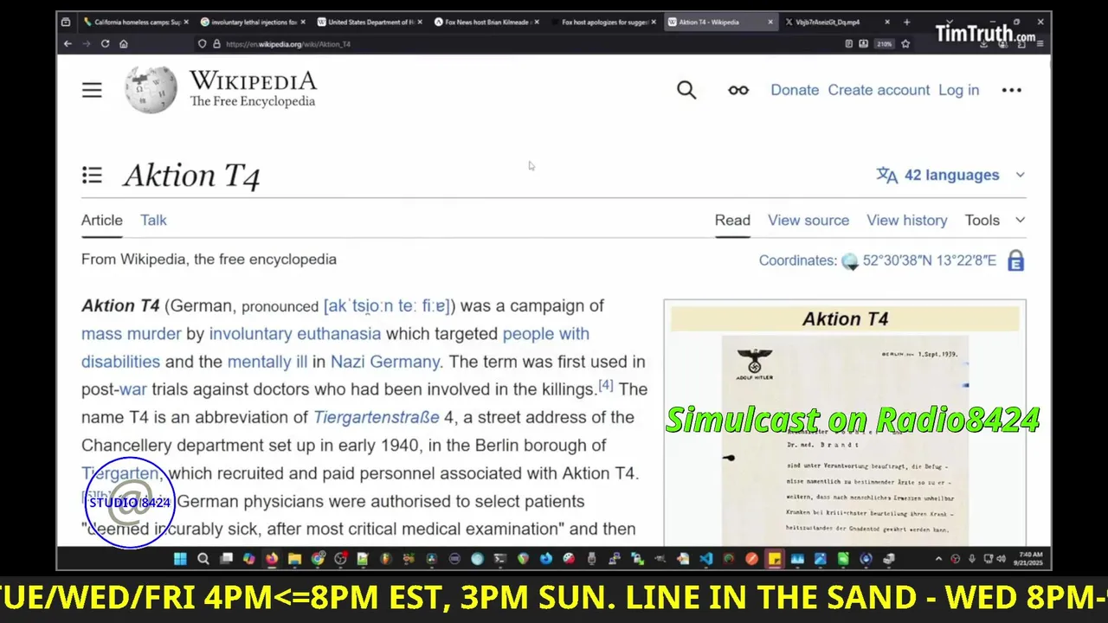Open Visual Studio Code from the taskbar
The image size is (1108, 623).
[x=705, y=559]
